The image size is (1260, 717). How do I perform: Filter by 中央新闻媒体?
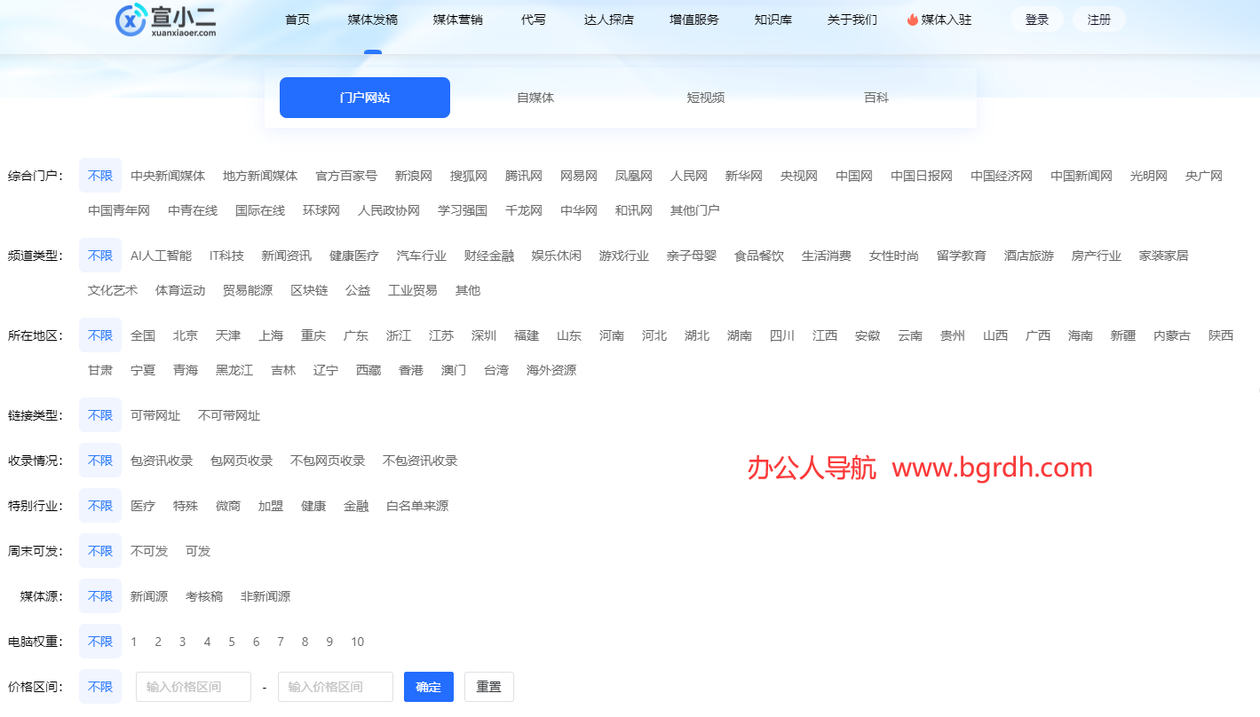point(168,176)
